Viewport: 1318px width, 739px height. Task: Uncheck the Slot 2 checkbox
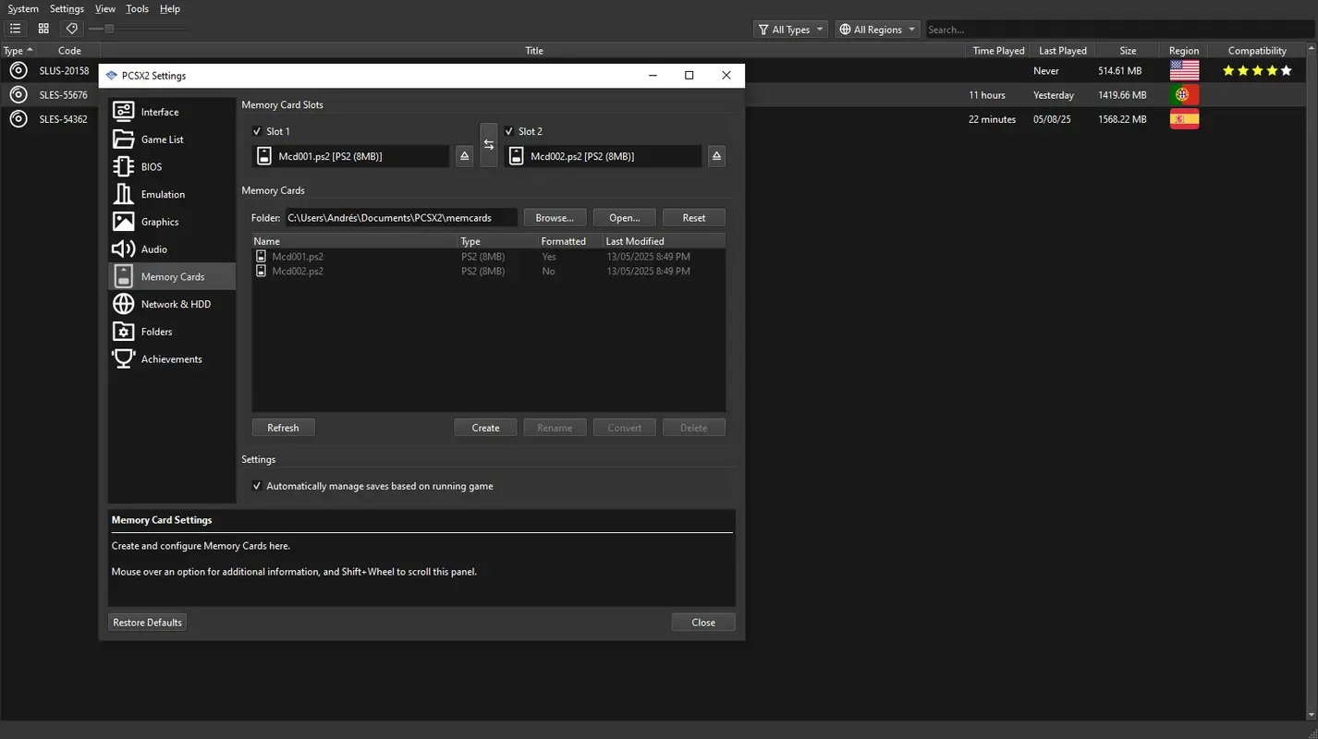tap(509, 131)
